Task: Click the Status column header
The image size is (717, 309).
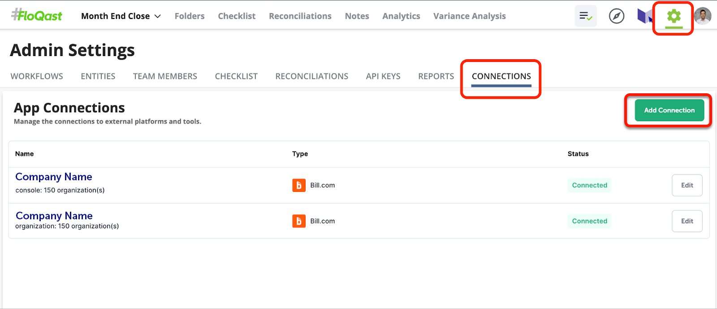Action: click(578, 154)
